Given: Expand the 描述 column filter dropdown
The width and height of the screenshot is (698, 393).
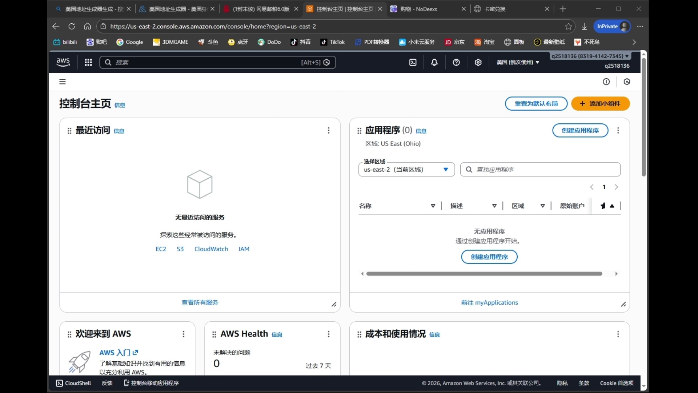Looking at the screenshot, I should tap(494, 206).
